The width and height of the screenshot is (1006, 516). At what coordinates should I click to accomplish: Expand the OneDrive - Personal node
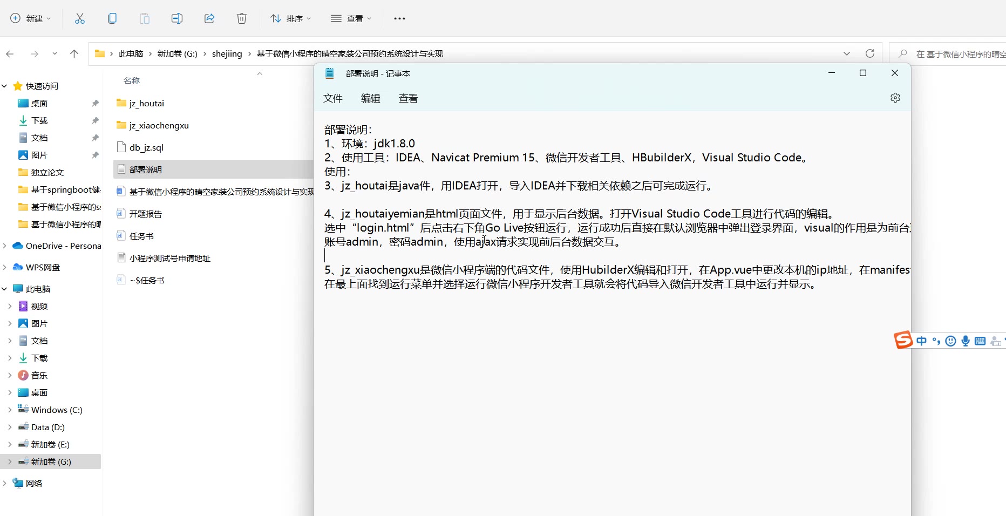pos(4,246)
